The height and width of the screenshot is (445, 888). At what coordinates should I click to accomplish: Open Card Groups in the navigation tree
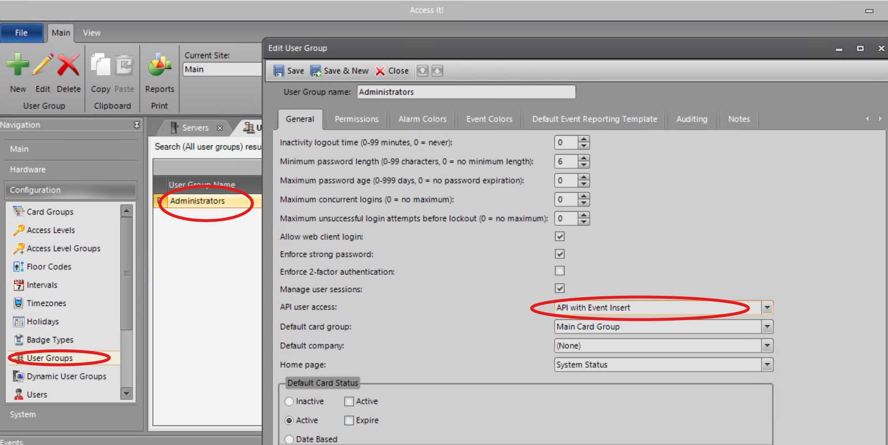coord(50,212)
